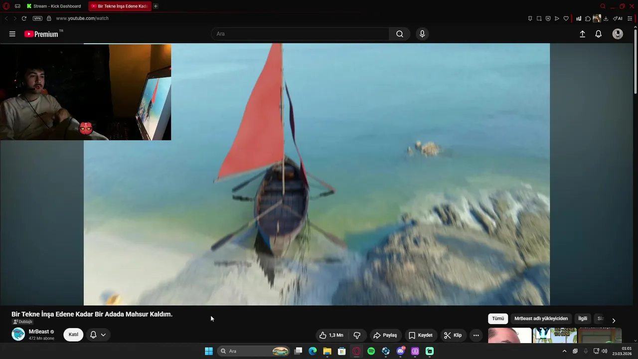This screenshot has height=359, width=638.
Task: Bookmark the page with heart icon
Action: [x=566, y=18]
